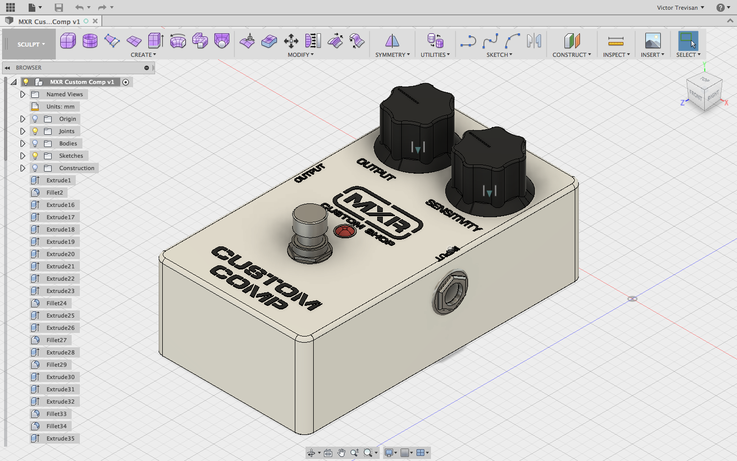Toggle visibility bulb of MXR Custom Comp
The width and height of the screenshot is (737, 461).
[x=26, y=82]
